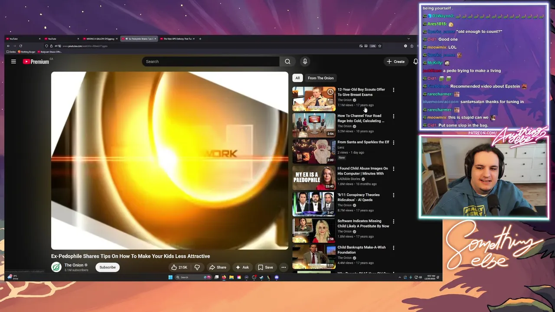Open '9/11 Conspiracy Theories Ridiculous' title link
This screenshot has height=312, width=555.
tap(359, 197)
